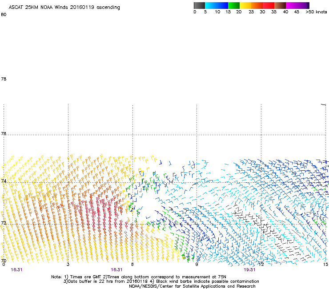Click the latitude axis label '78'
Image resolution: width=329 pixels, height=289 pixels.
point(4,79)
